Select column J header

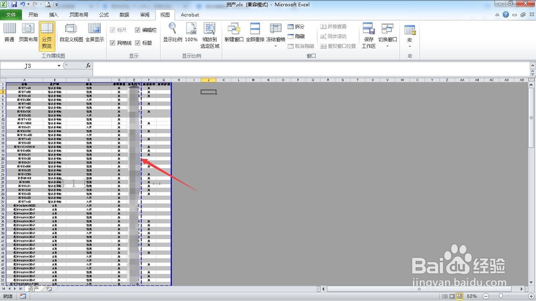209,80
